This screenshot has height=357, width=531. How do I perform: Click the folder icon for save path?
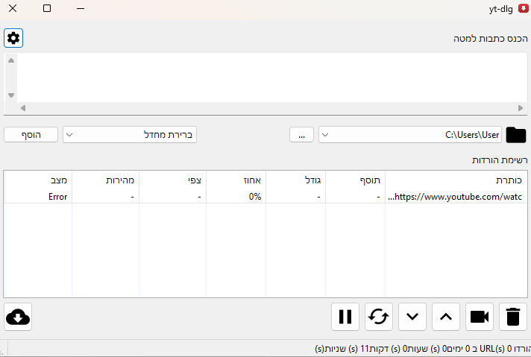(516, 135)
